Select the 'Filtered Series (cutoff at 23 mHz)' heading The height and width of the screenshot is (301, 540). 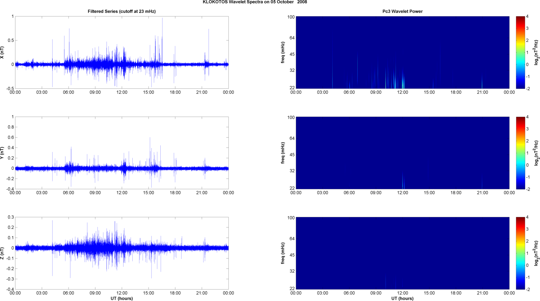point(122,11)
